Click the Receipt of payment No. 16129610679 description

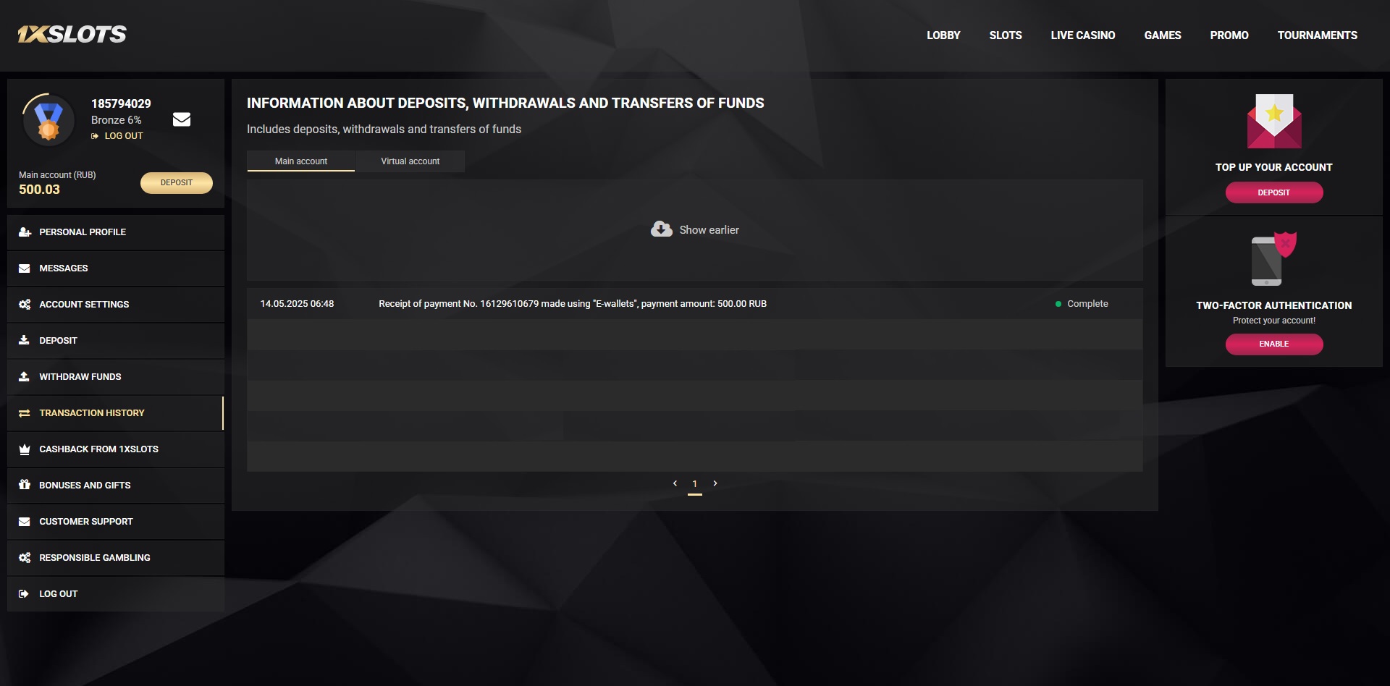tap(573, 304)
